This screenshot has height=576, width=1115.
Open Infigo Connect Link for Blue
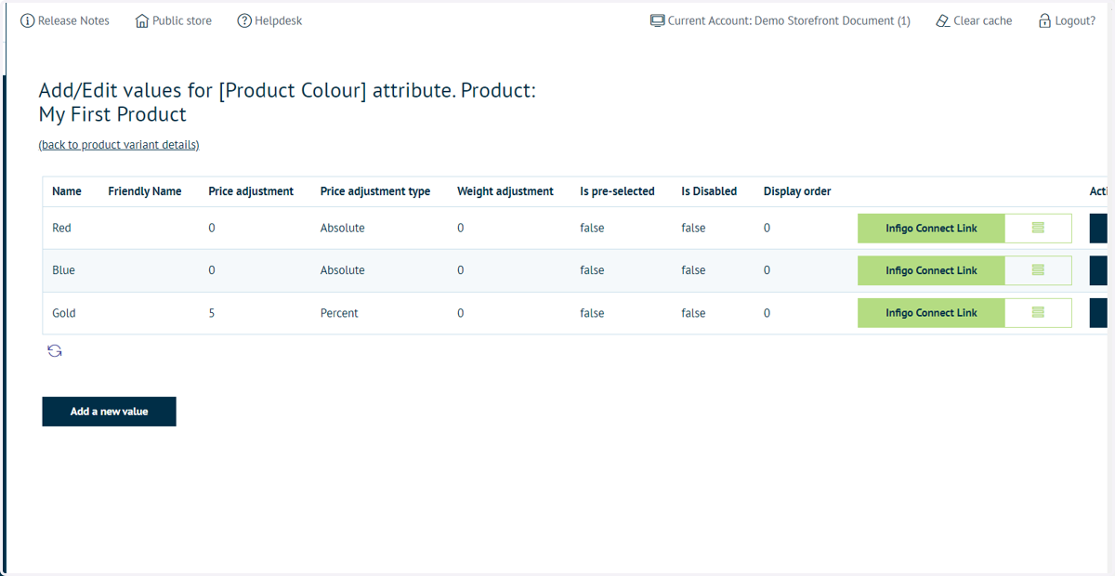point(931,270)
